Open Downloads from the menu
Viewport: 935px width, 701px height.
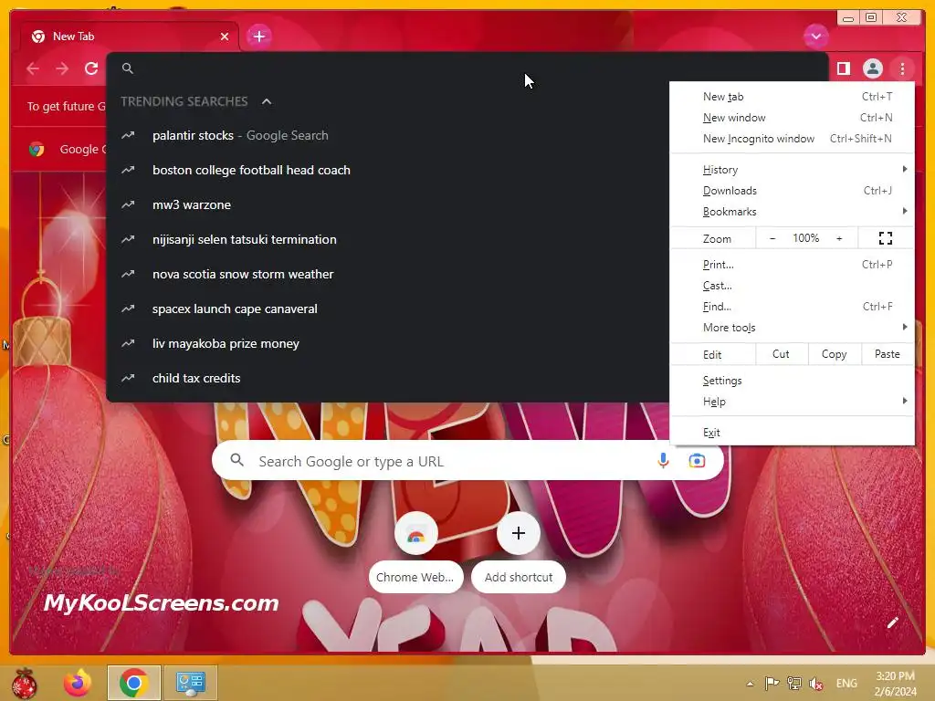click(792, 191)
